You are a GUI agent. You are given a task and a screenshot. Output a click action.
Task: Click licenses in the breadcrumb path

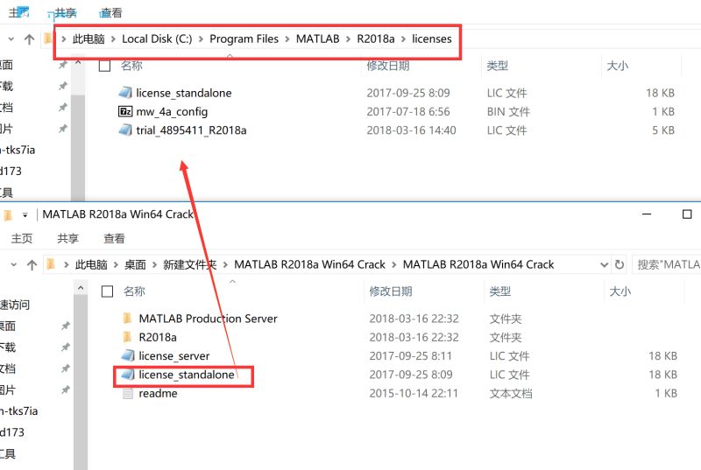(x=432, y=39)
